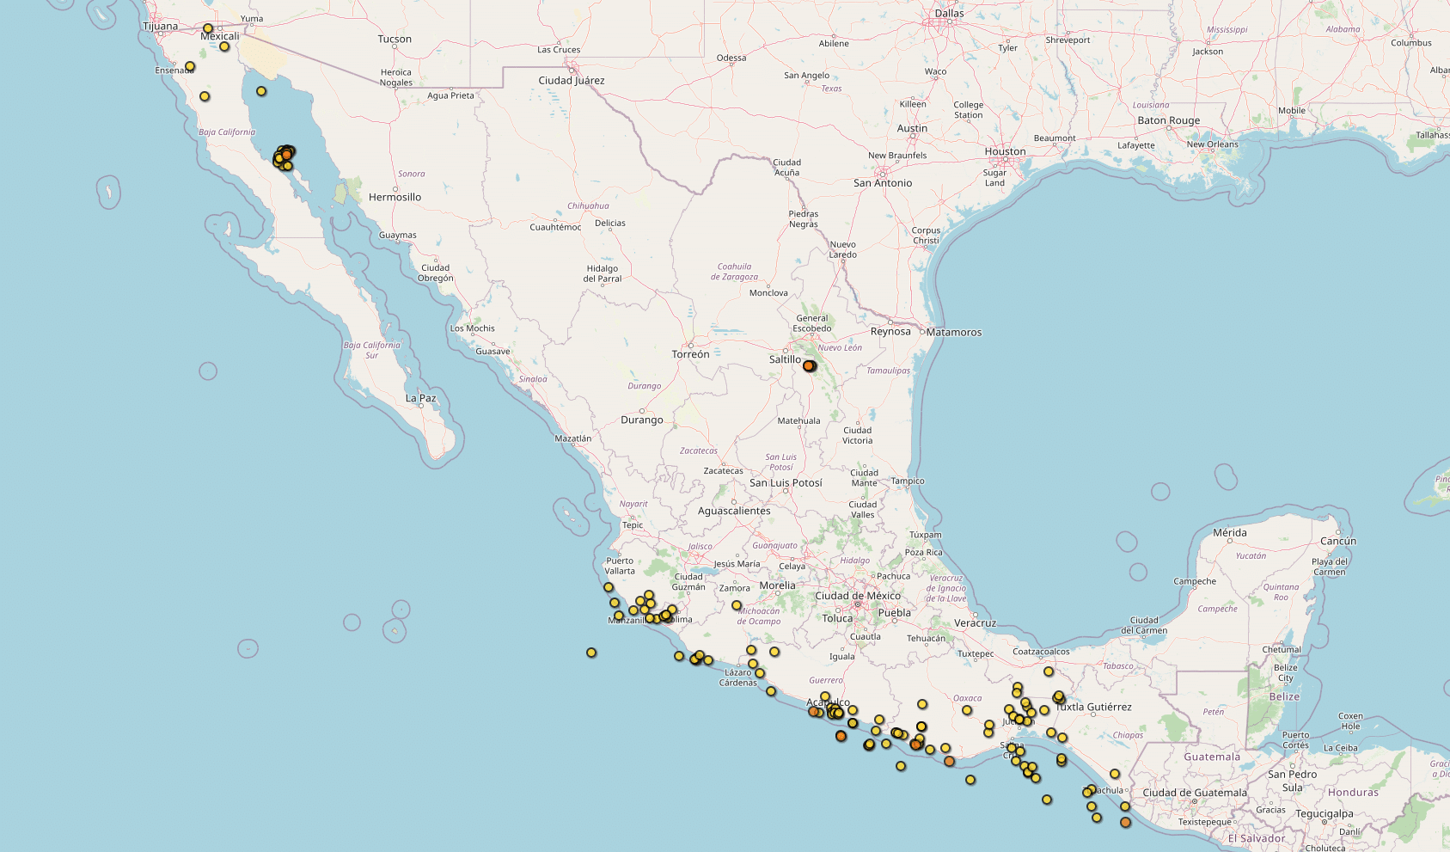Click the yellow marker below Coatzacoalcos label

point(1049,671)
